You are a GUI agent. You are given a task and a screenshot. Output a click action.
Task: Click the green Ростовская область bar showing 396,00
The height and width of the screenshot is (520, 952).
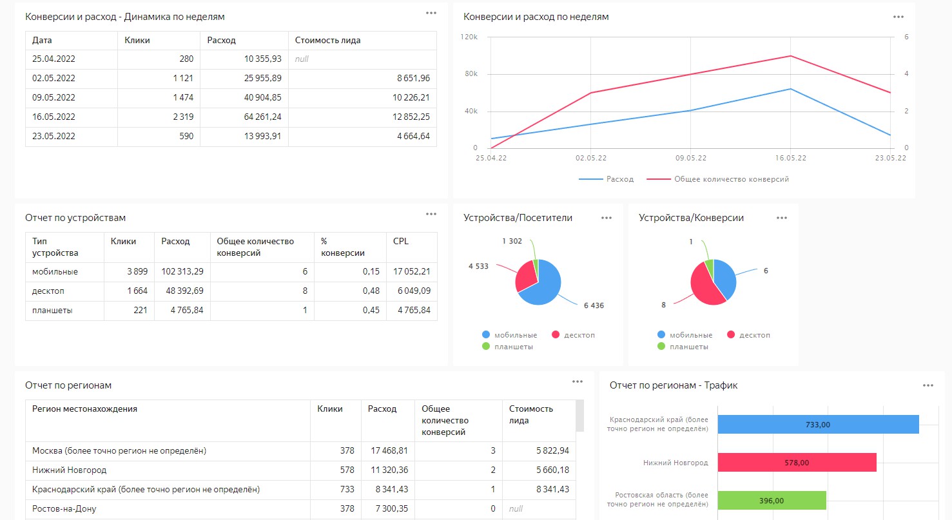[772, 500]
